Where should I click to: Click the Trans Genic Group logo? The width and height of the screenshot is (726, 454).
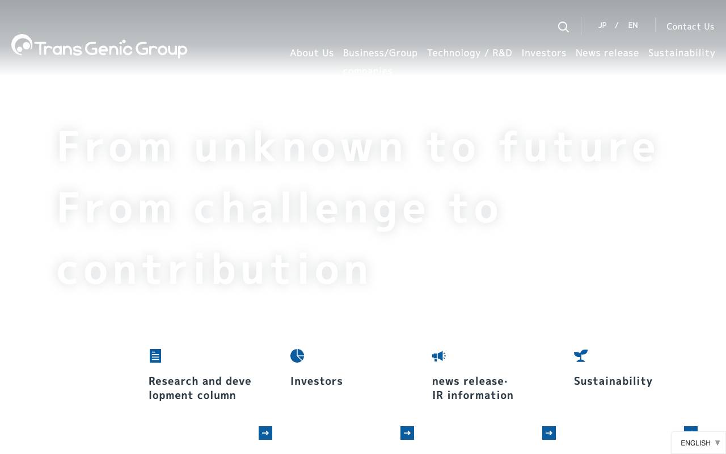pos(99,46)
